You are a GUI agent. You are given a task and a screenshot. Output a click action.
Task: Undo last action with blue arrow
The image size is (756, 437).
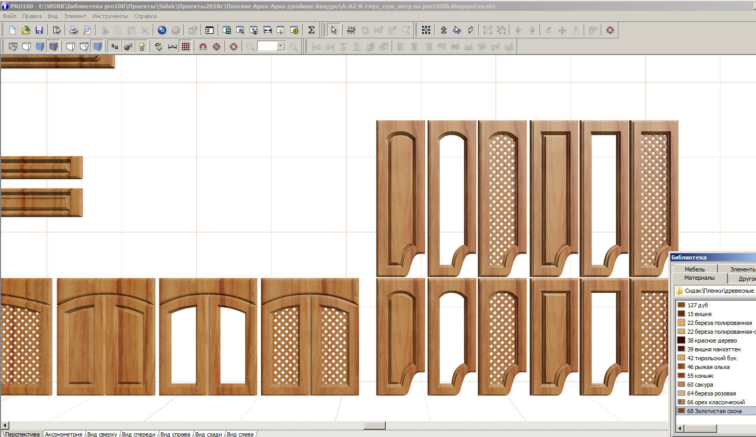pos(162,30)
